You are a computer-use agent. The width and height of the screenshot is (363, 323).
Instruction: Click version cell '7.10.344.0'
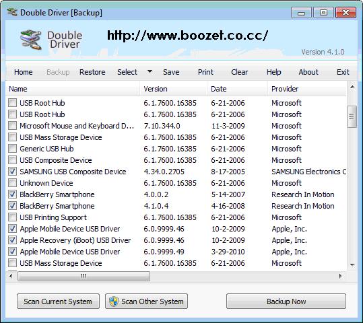click(162, 126)
